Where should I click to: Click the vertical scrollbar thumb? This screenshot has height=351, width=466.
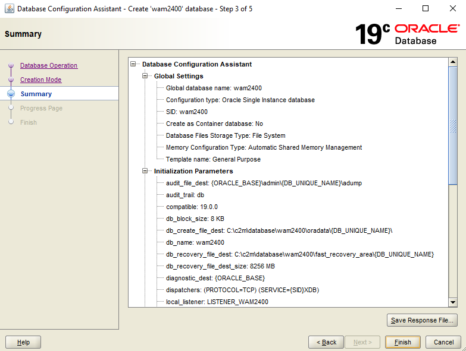tap(453, 126)
